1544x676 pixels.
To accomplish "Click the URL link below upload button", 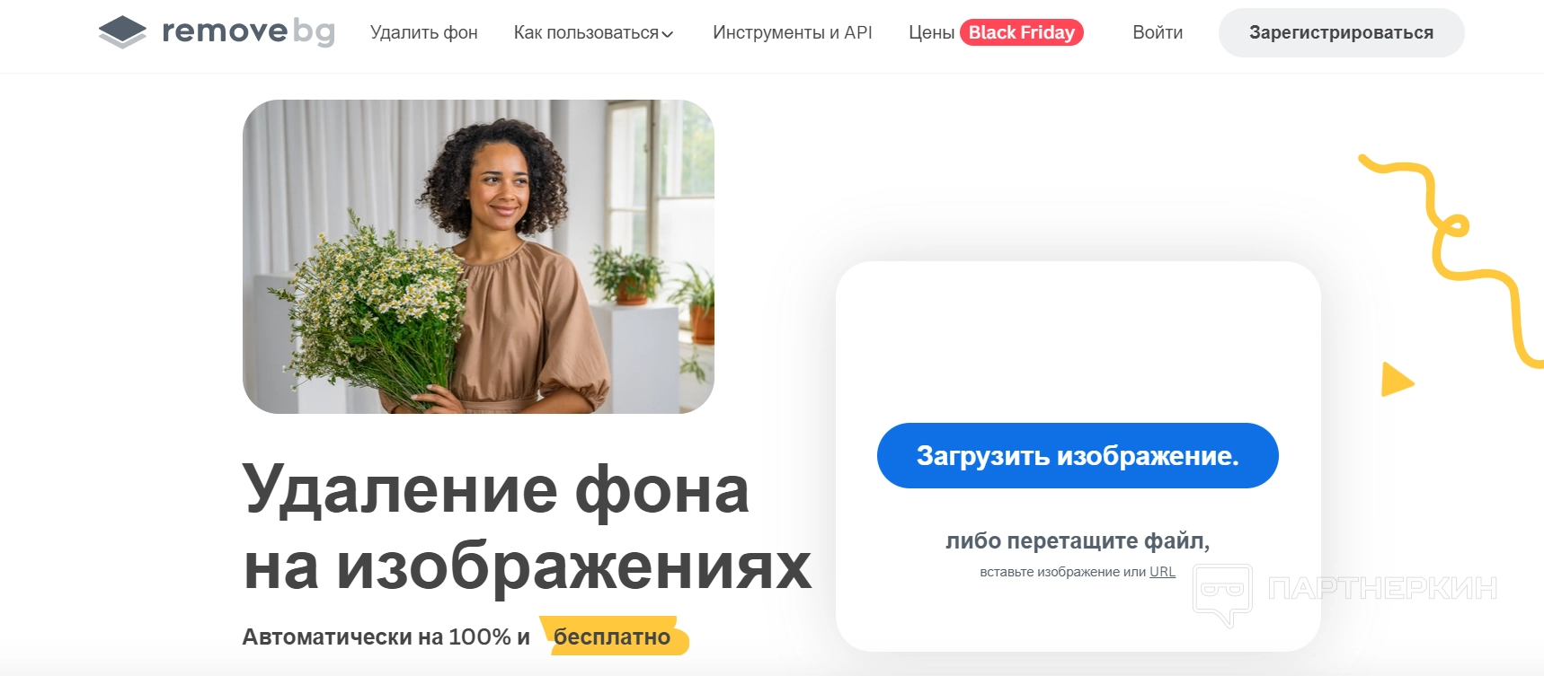I will click(x=1162, y=572).
